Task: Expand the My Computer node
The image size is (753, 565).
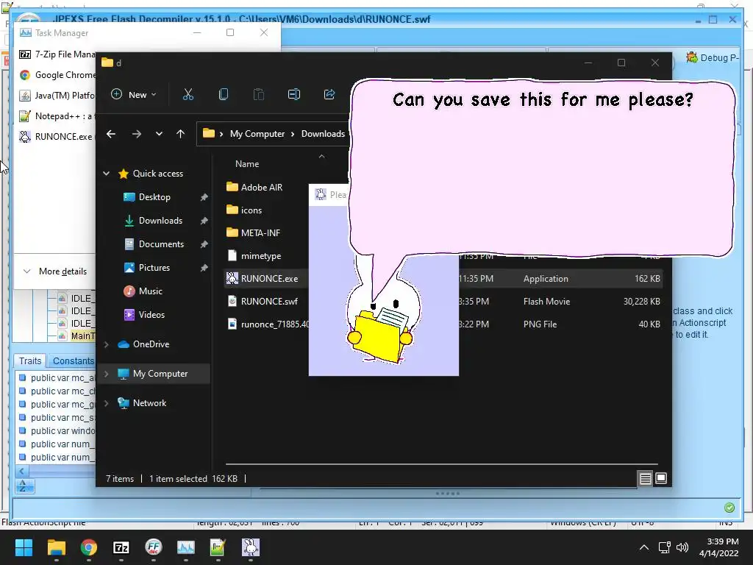Action: (x=107, y=374)
